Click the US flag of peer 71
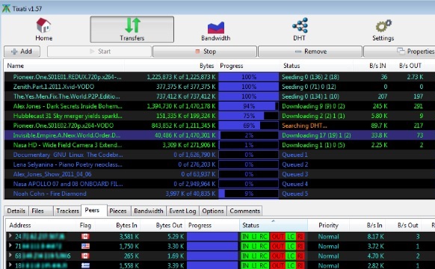Screen dimensions: 435x269 pyautogui.click(x=85, y=246)
